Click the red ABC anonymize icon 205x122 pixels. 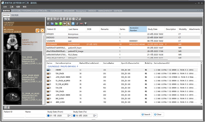coord(81,24)
